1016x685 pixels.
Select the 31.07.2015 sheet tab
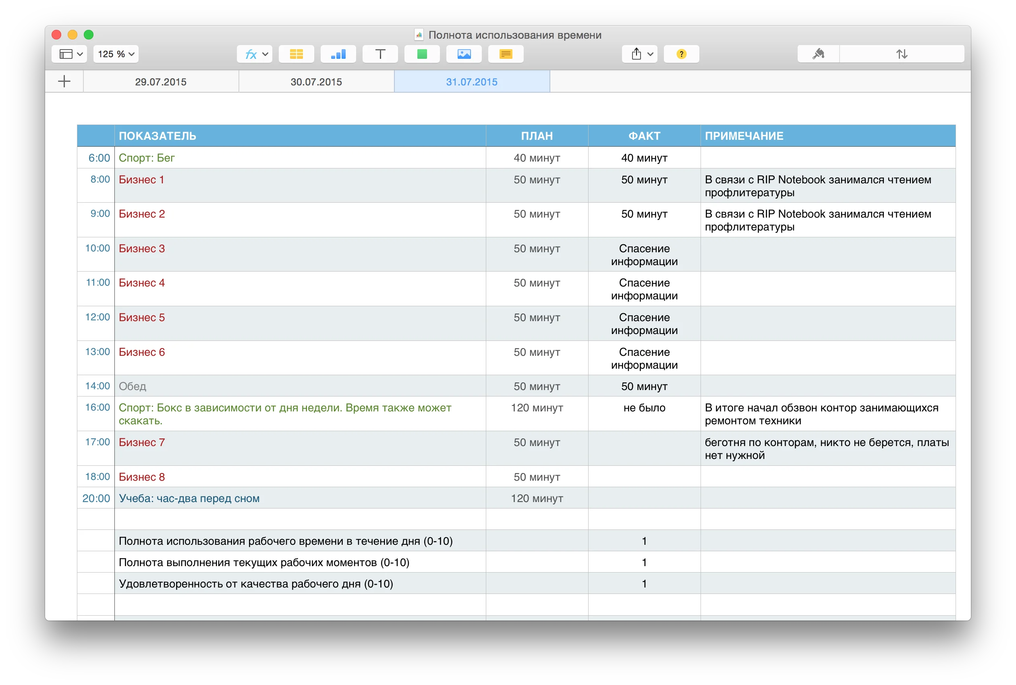472,82
